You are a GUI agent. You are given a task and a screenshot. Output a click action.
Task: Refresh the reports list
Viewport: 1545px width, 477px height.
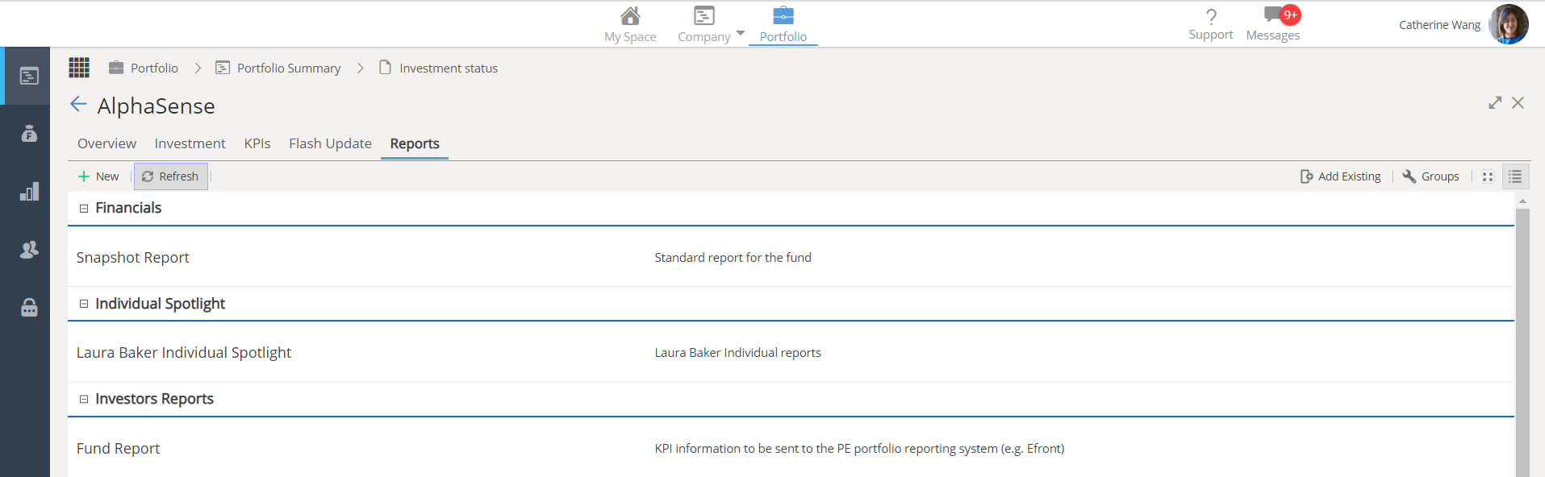pyautogui.click(x=170, y=176)
